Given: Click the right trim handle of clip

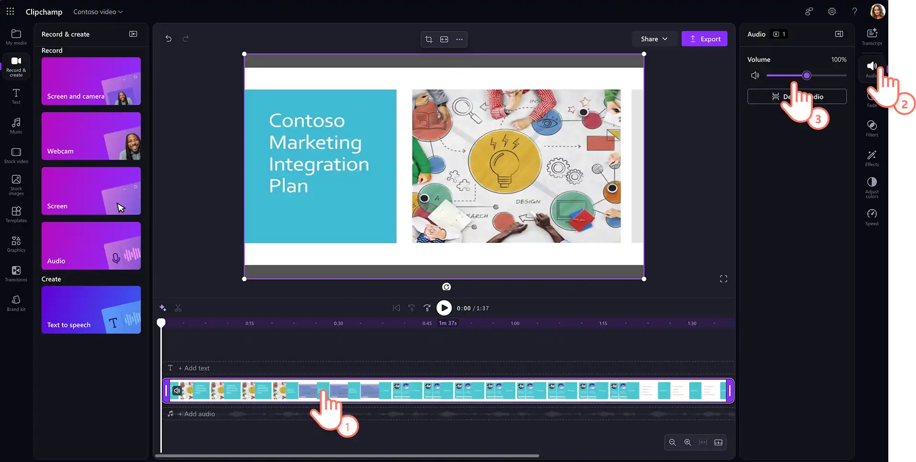Looking at the screenshot, I should [x=729, y=390].
